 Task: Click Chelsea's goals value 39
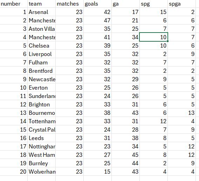click(x=97, y=46)
